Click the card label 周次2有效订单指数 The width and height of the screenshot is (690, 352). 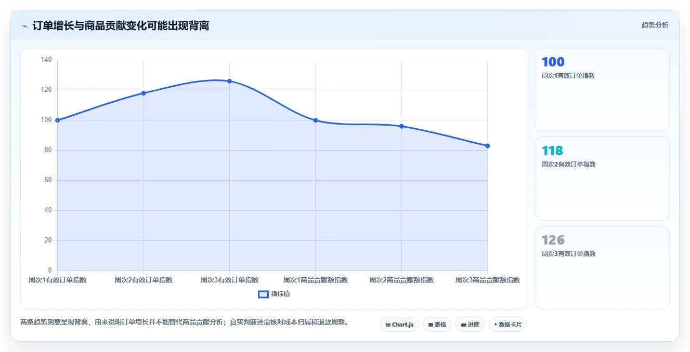[x=568, y=164]
